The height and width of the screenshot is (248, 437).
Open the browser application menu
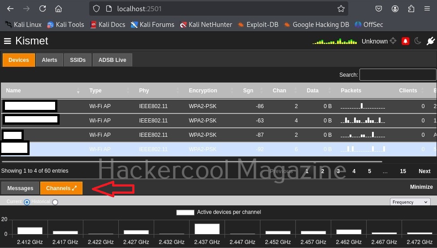tap(427, 9)
